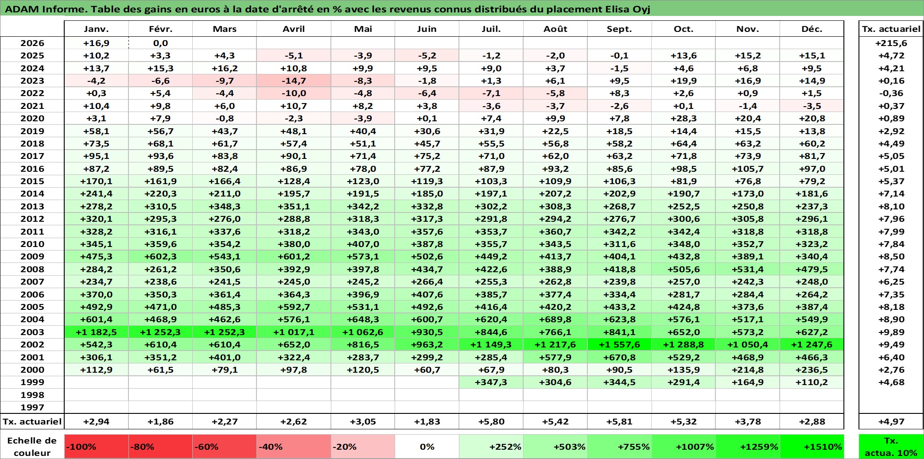Click the Tx. actuariel column header

(x=891, y=29)
